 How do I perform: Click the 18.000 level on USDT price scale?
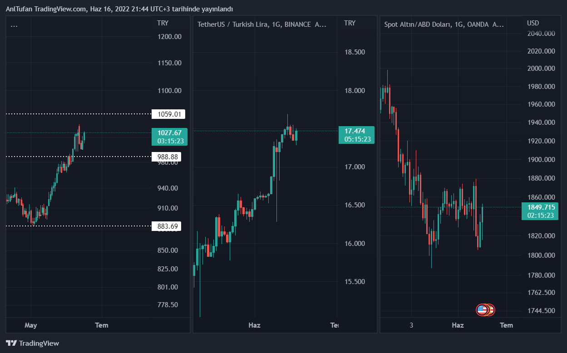click(x=355, y=91)
